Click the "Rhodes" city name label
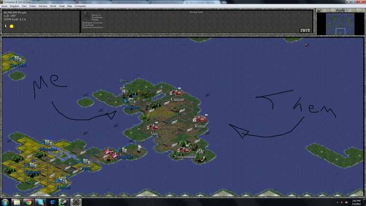This screenshot has height=206, width=366. coord(63,187)
